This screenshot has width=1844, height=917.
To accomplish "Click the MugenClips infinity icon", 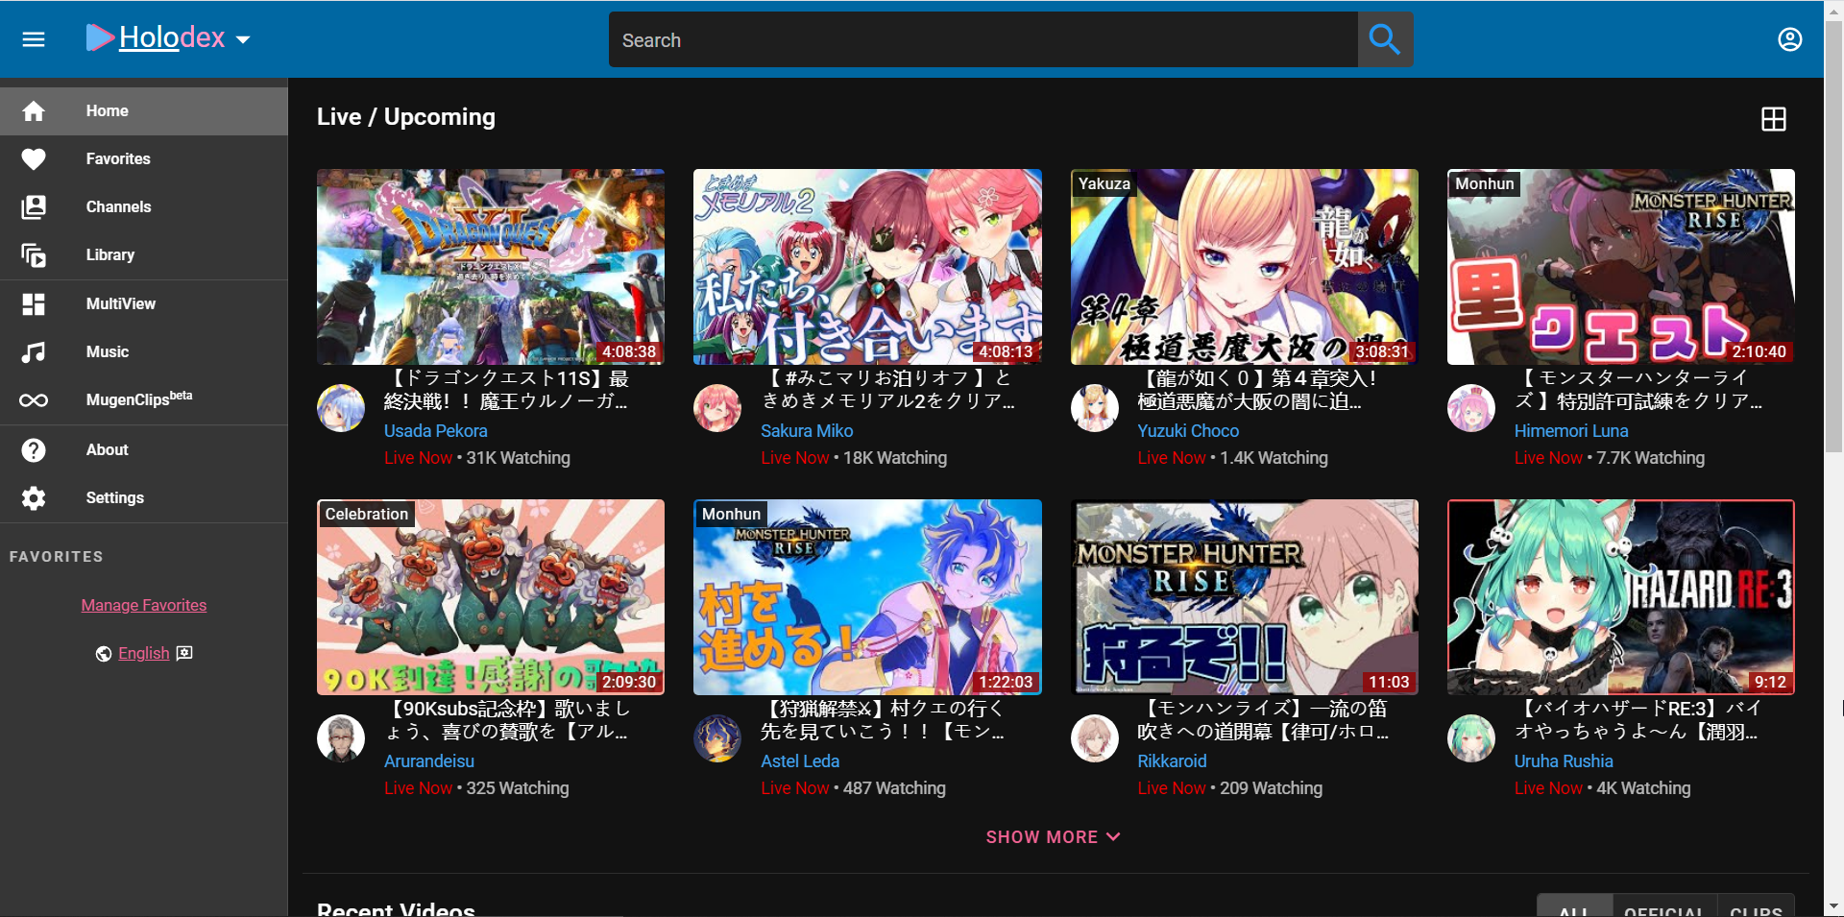I will pyautogui.click(x=34, y=400).
